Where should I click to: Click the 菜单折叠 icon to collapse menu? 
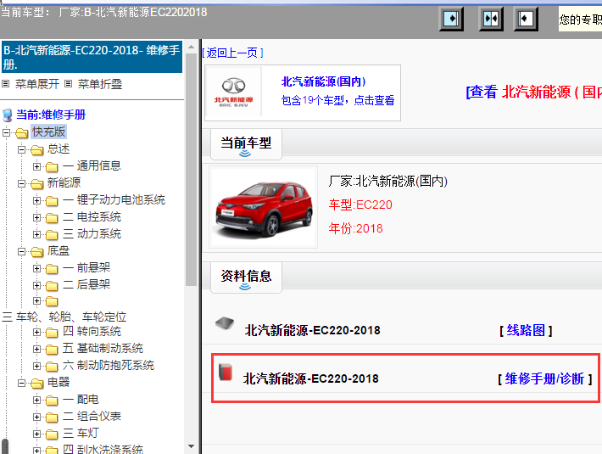68,83
